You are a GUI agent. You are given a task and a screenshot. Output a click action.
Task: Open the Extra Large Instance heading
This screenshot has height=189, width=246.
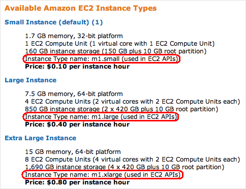coord(41,138)
